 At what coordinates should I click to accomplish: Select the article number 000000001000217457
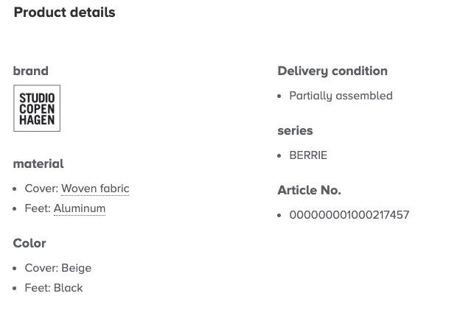pyautogui.click(x=349, y=215)
